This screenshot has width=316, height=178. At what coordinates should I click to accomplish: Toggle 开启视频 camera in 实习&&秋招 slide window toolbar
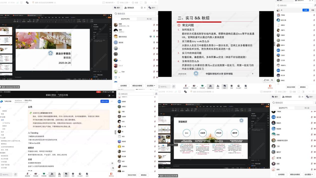194,86
